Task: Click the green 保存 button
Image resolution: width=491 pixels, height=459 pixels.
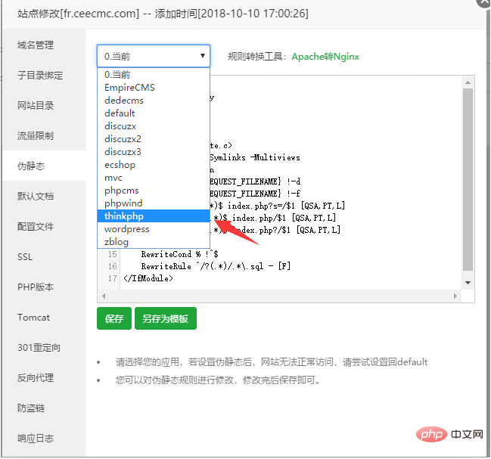Action: (x=114, y=318)
